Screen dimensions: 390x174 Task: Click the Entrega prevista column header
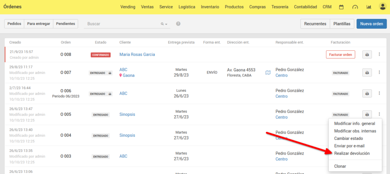(x=181, y=42)
